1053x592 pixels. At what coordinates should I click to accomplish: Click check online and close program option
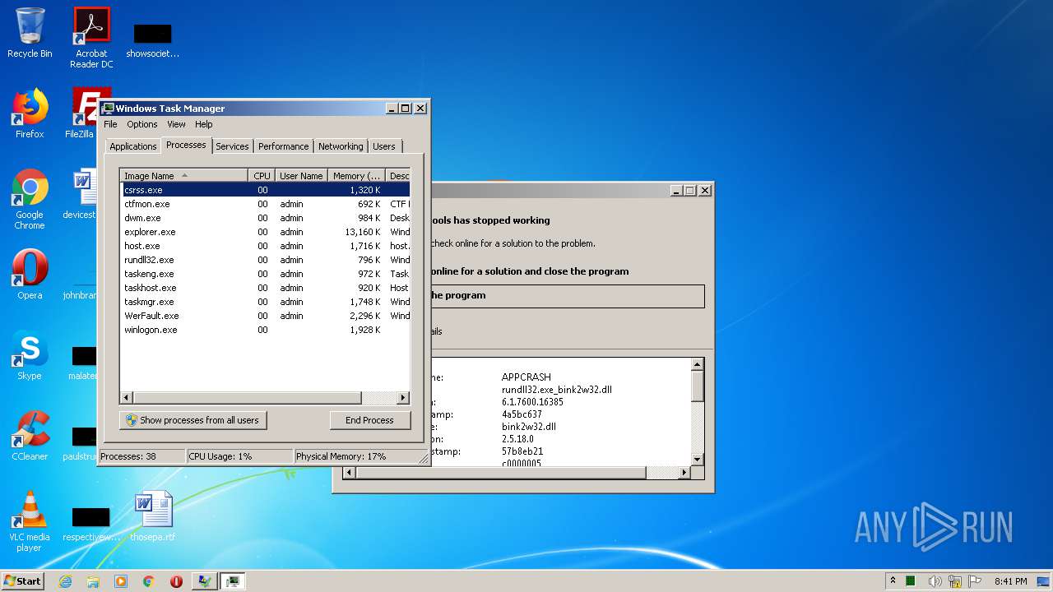530,271
